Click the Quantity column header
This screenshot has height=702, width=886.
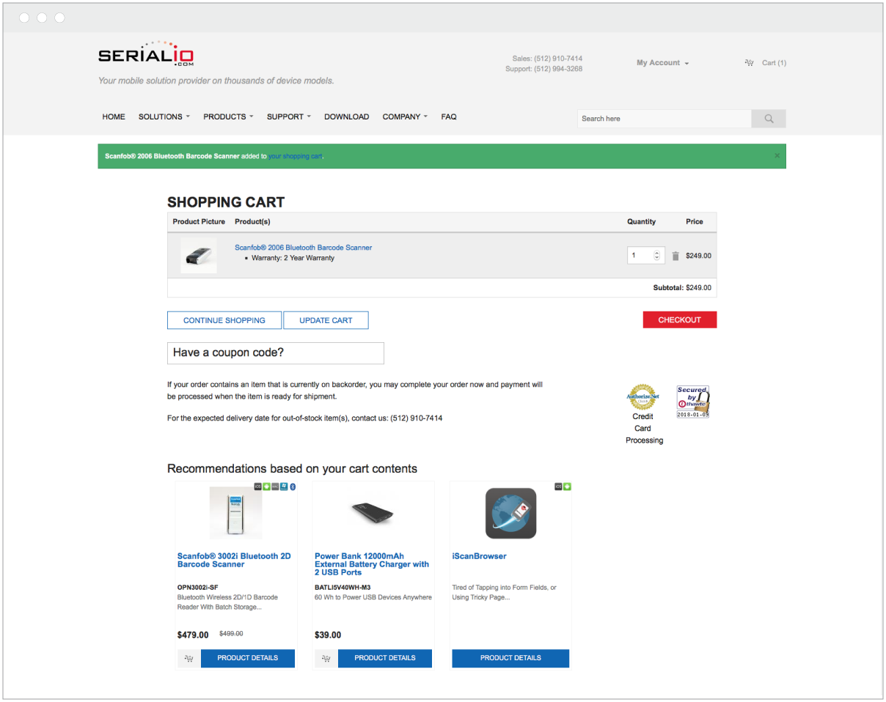click(x=642, y=221)
